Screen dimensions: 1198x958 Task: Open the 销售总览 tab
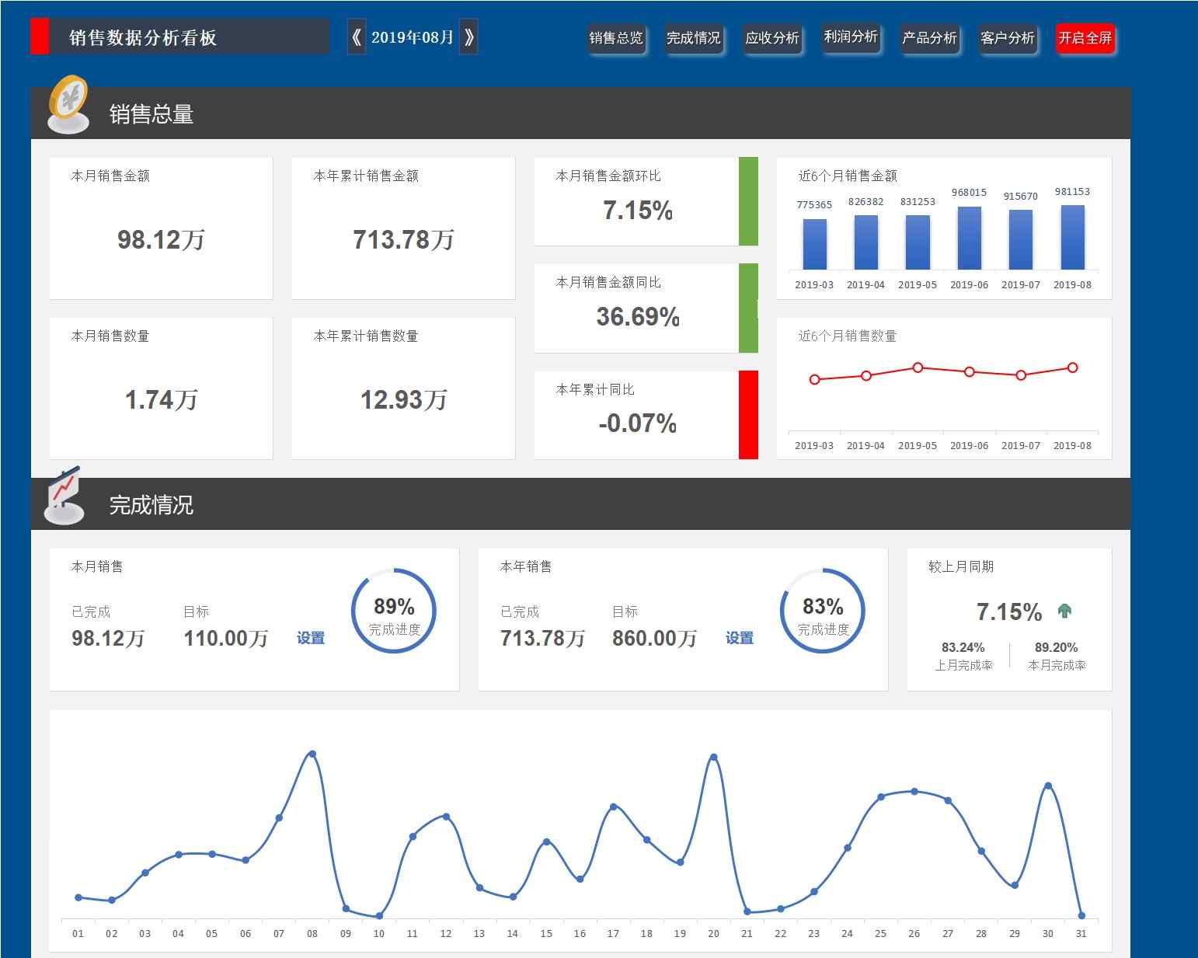[615, 38]
